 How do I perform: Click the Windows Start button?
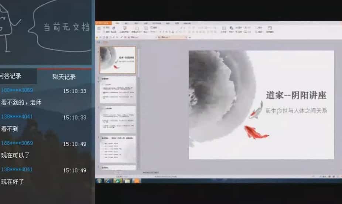click(x=99, y=181)
